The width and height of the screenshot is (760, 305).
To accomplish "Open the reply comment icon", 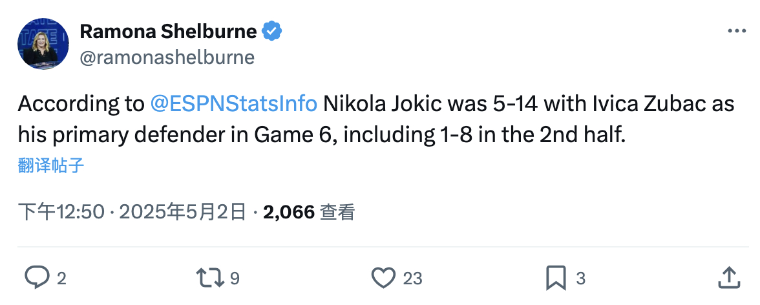I will [x=37, y=278].
